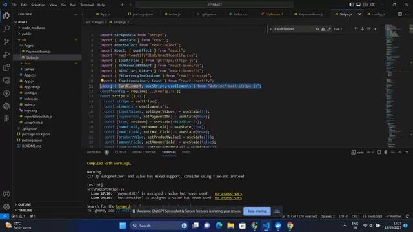Close the terminal panel

tap(407, 152)
